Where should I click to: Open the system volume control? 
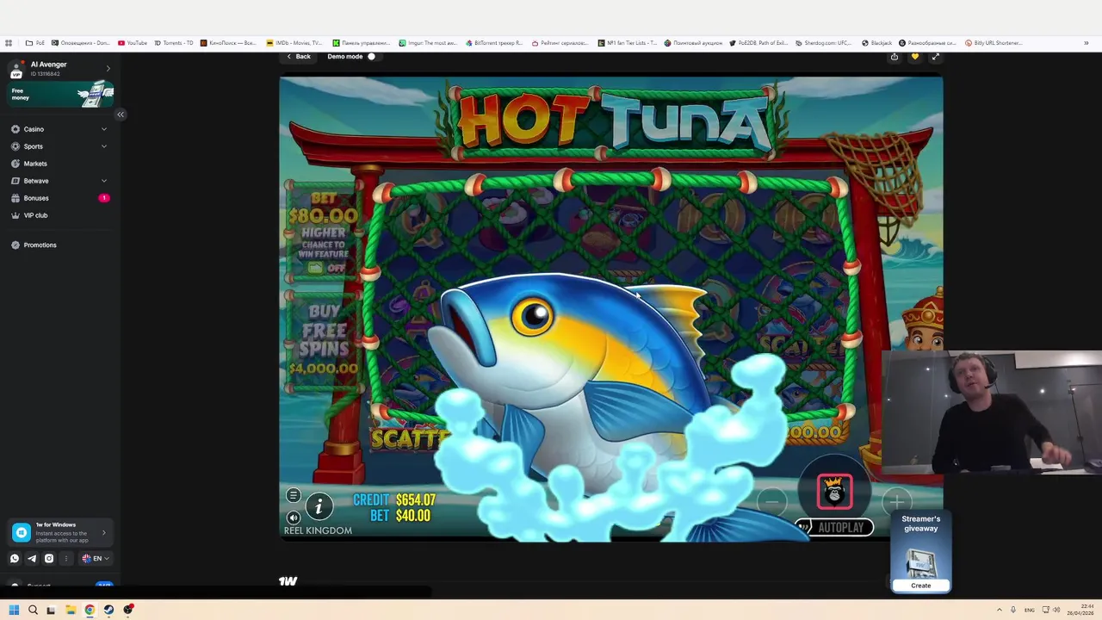[x=1056, y=610]
